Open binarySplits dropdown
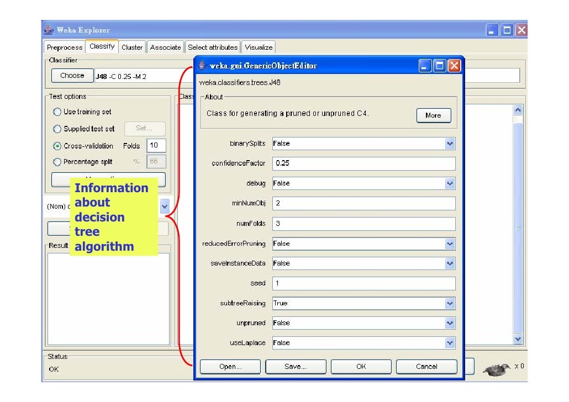The height and width of the screenshot is (402, 569). tap(450, 144)
